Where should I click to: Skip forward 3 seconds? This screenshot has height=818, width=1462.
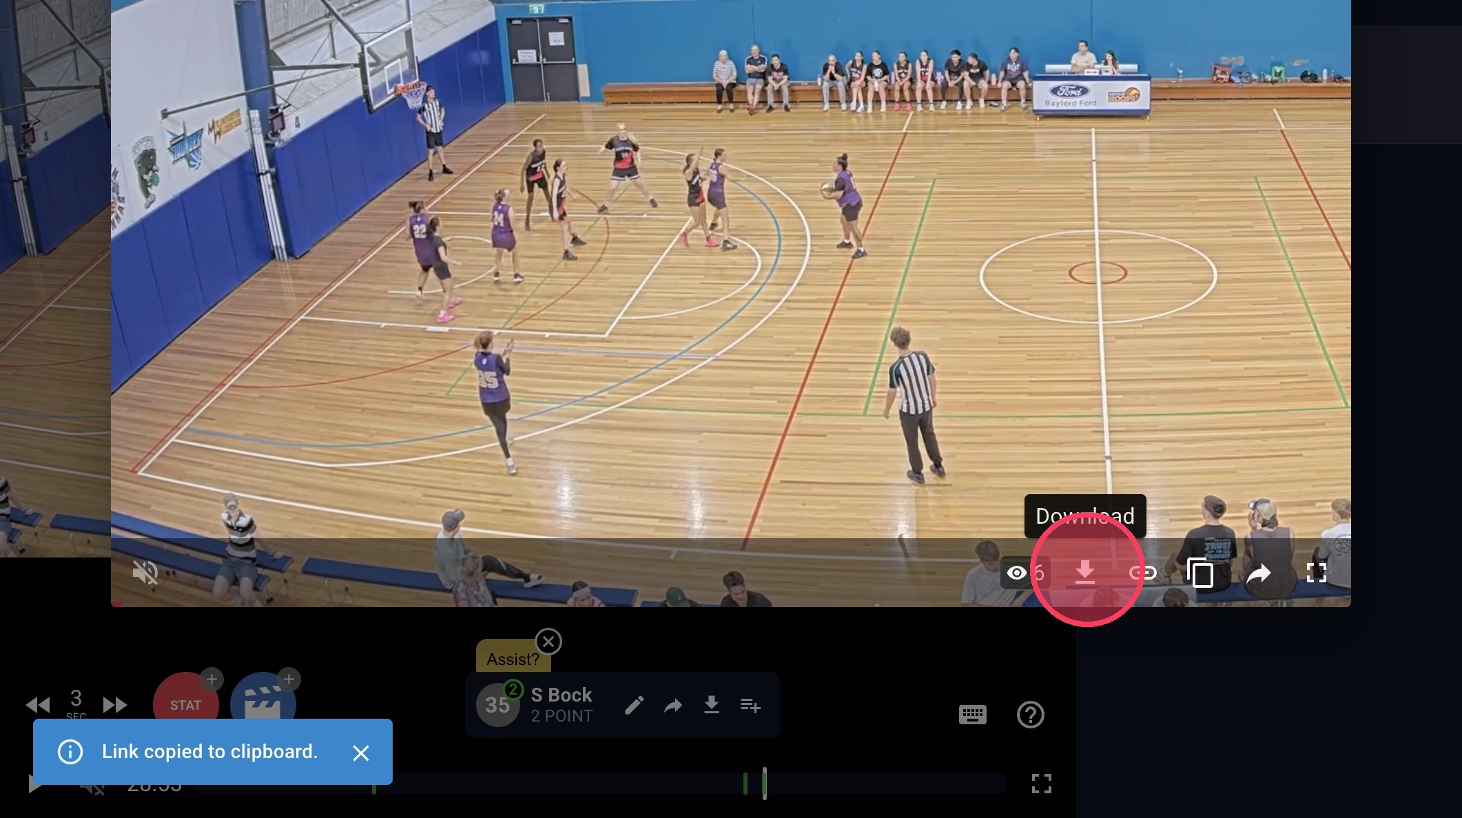click(x=114, y=705)
